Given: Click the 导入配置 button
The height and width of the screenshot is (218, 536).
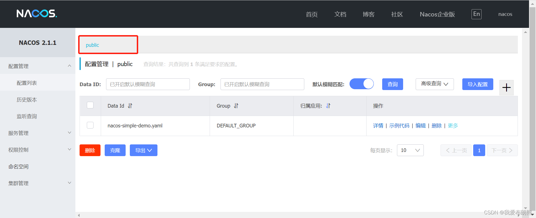Looking at the screenshot, I should tap(478, 84).
